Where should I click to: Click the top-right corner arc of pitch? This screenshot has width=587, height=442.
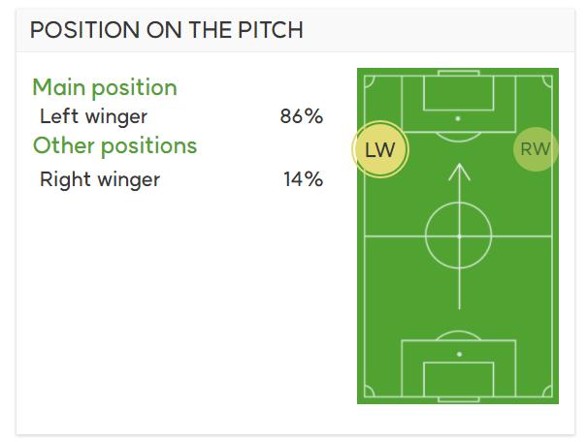coord(547,81)
